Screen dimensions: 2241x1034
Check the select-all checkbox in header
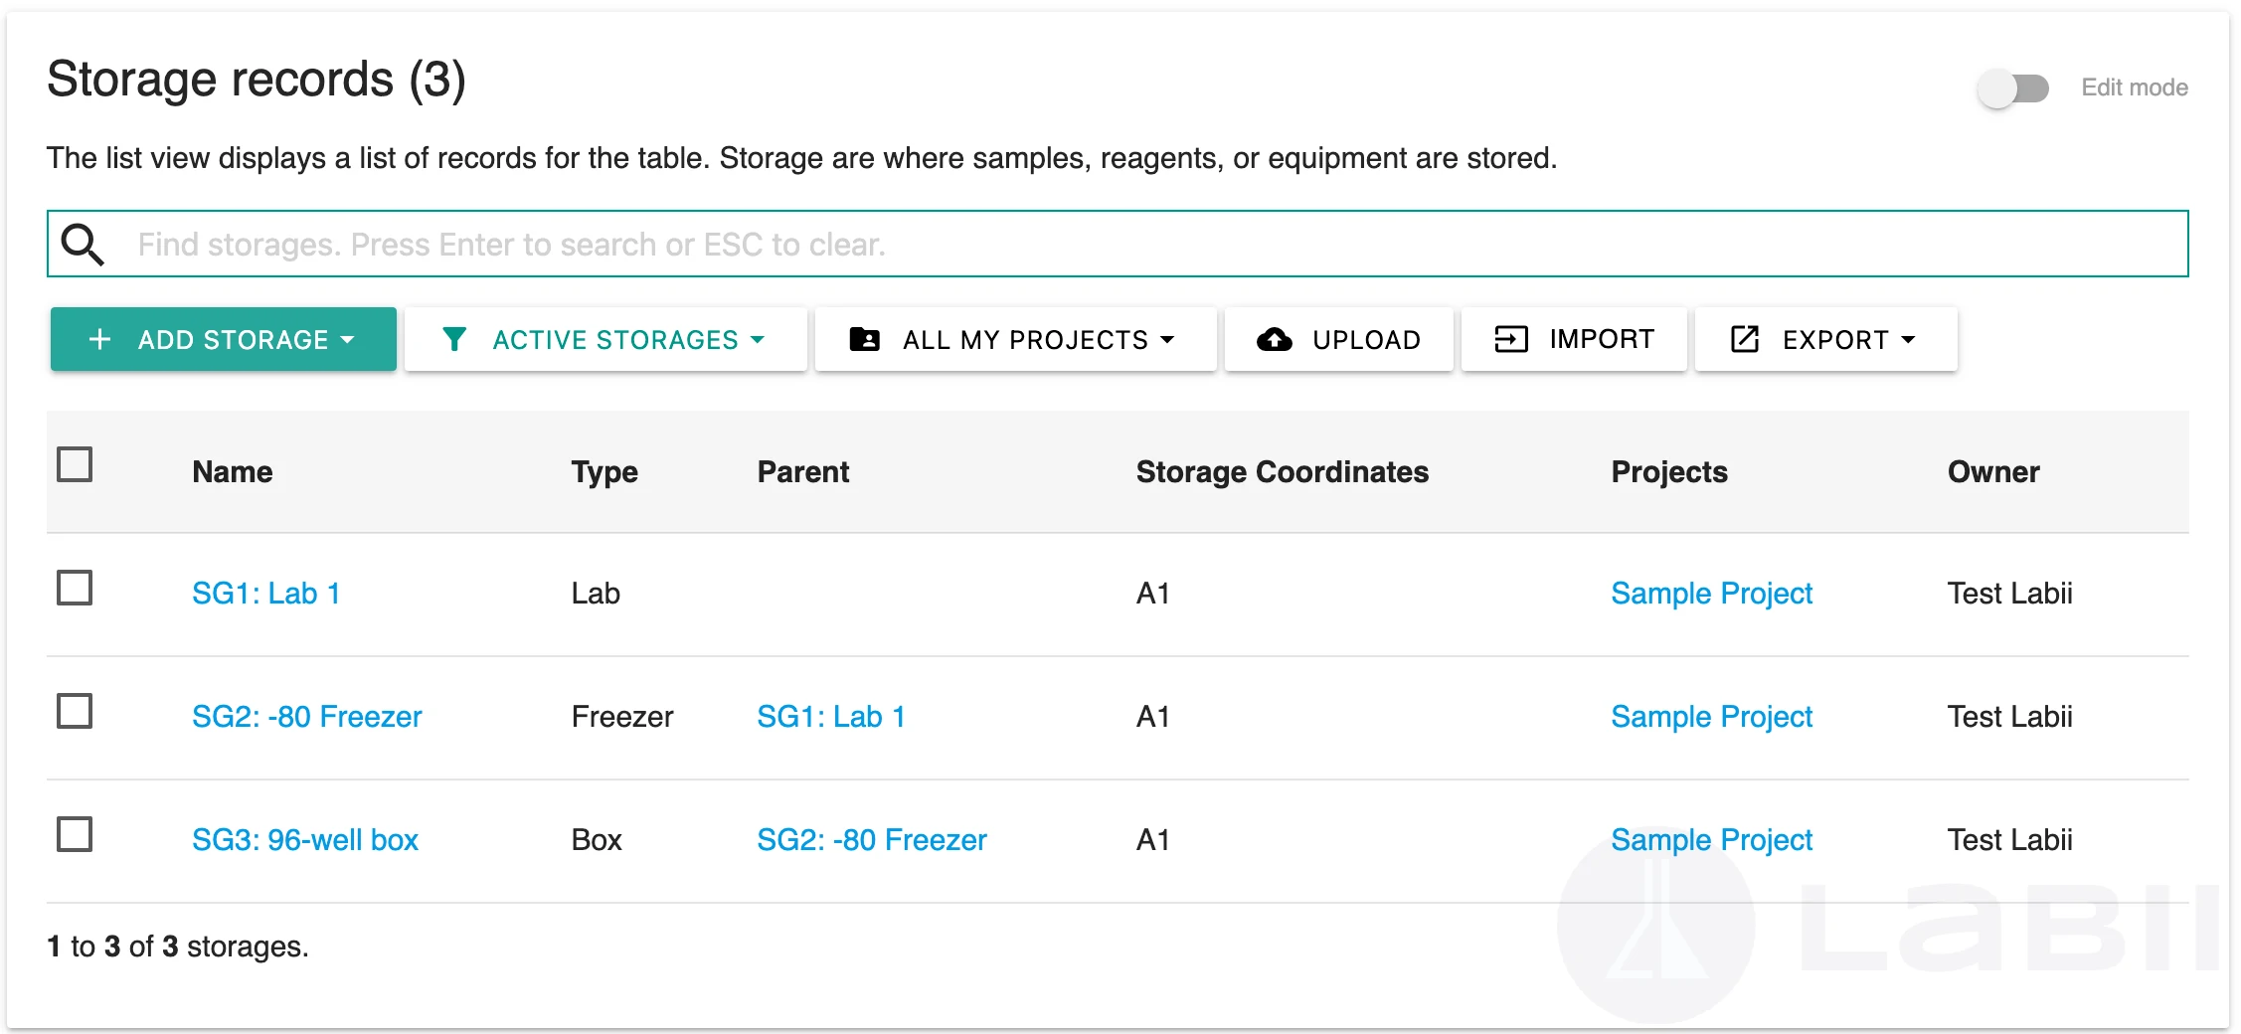coord(76,464)
